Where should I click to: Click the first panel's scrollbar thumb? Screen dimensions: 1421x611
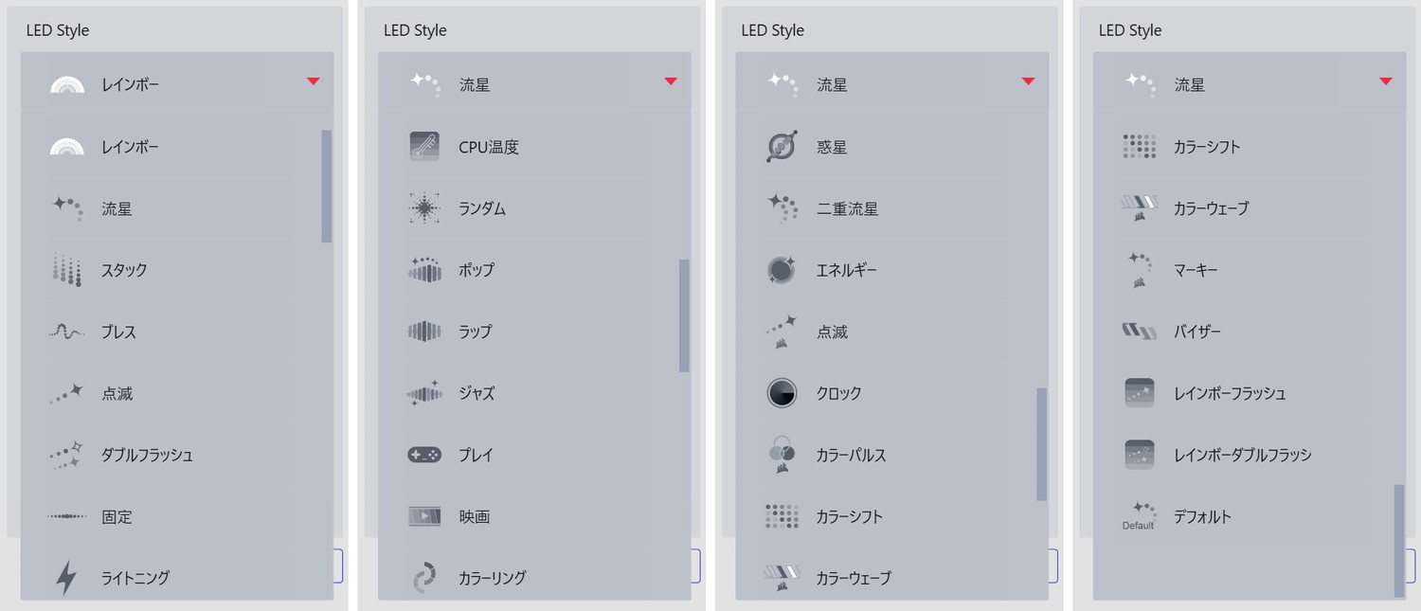(327, 186)
